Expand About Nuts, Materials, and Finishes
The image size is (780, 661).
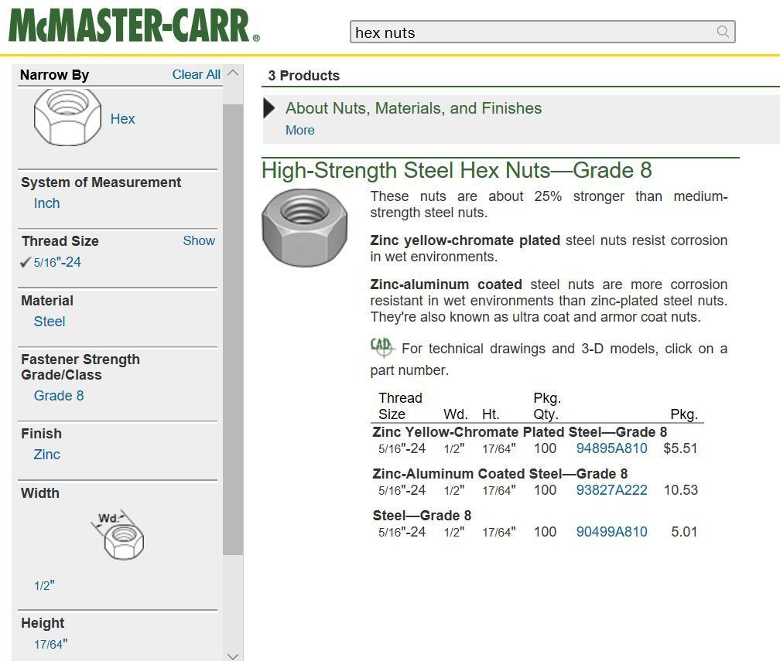pyautogui.click(x=412, y=108)
